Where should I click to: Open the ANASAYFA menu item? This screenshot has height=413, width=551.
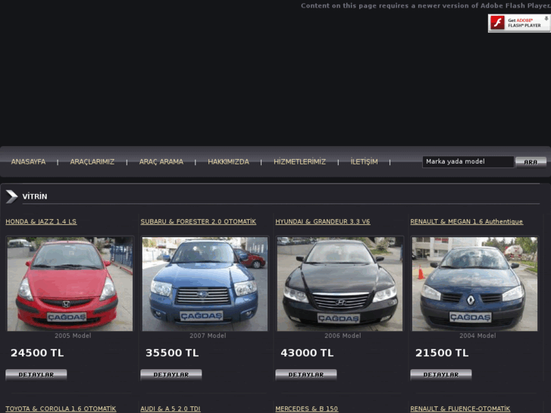click(x=28, y=161)
